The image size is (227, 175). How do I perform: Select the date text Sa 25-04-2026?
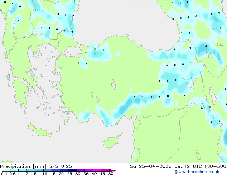click(151, 166)
